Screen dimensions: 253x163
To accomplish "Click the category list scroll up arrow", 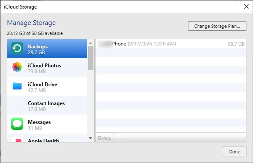I will click(91, 43).
